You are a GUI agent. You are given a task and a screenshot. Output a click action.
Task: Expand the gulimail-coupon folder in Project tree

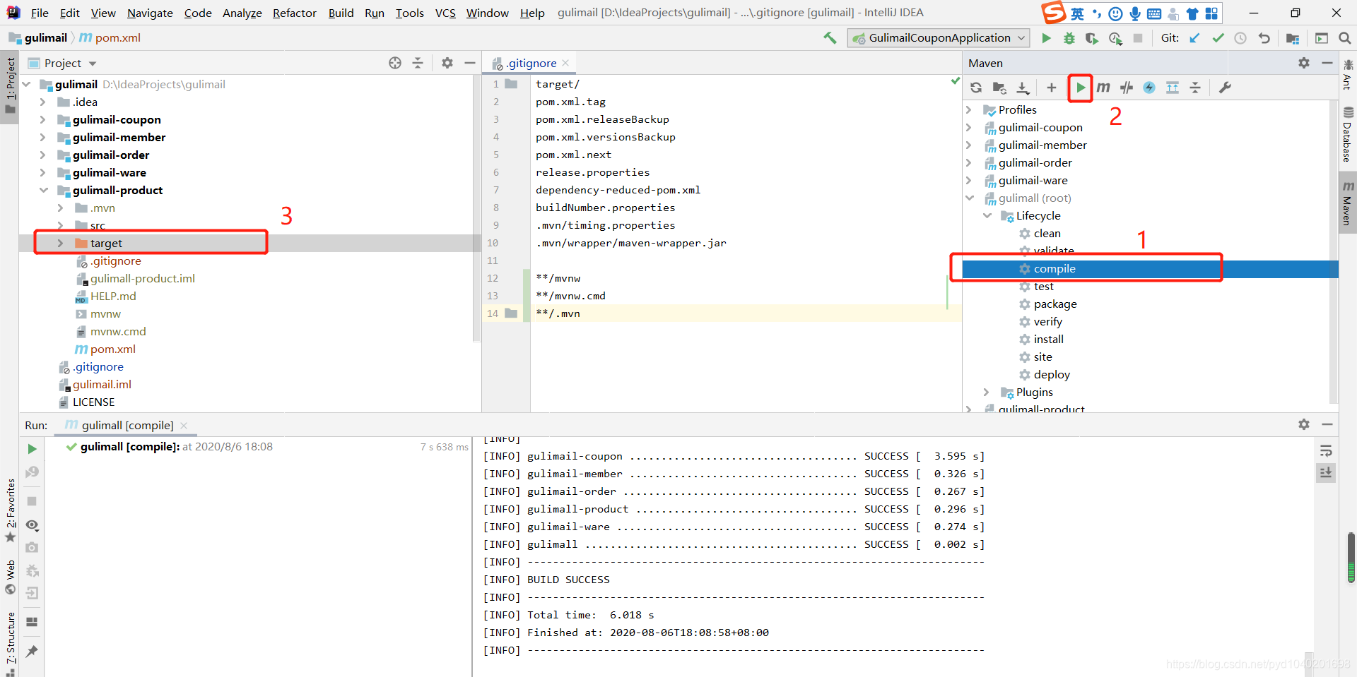click(43, 120)
